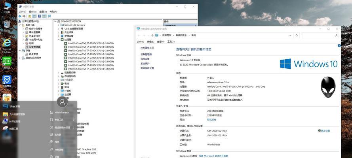The image size is (352, 158).
Task: Click the Windows 10 logo in System window
Action: (309, 64)
